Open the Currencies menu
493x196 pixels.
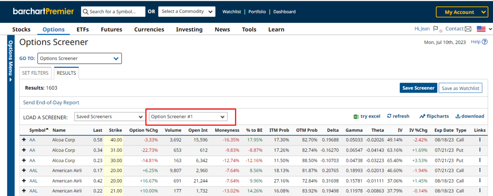coord(149,29)
